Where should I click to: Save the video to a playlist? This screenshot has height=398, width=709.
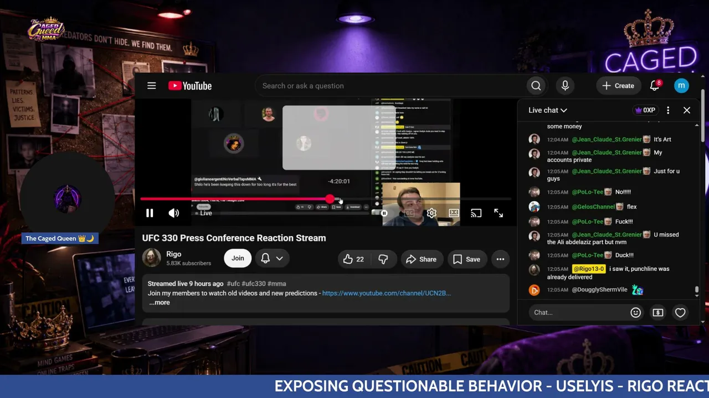pyautogui.click(x=466, y=259)
